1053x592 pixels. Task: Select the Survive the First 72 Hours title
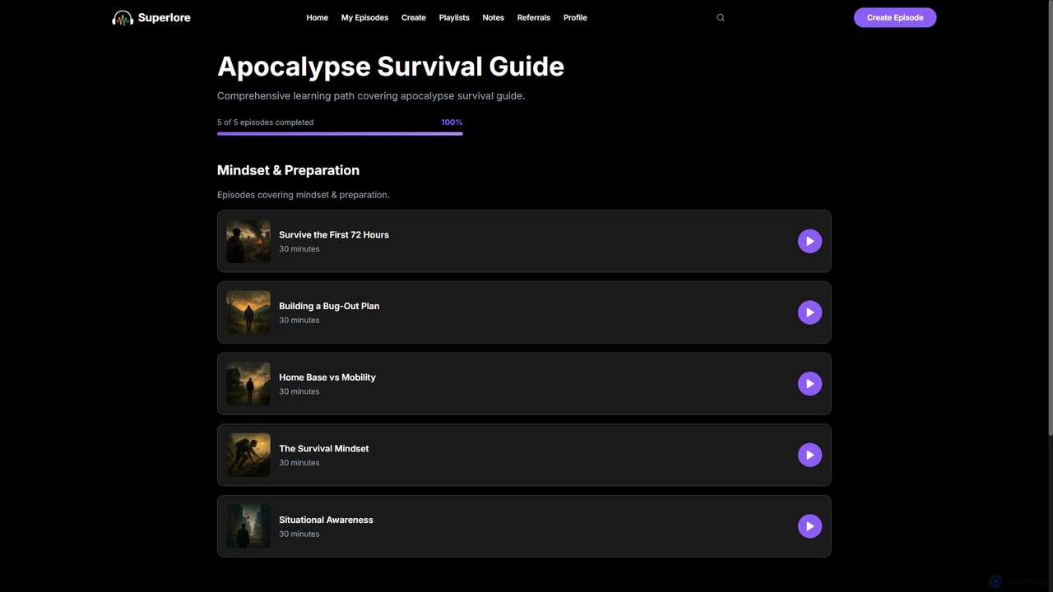pyautogui.click(x=334, y=234)
